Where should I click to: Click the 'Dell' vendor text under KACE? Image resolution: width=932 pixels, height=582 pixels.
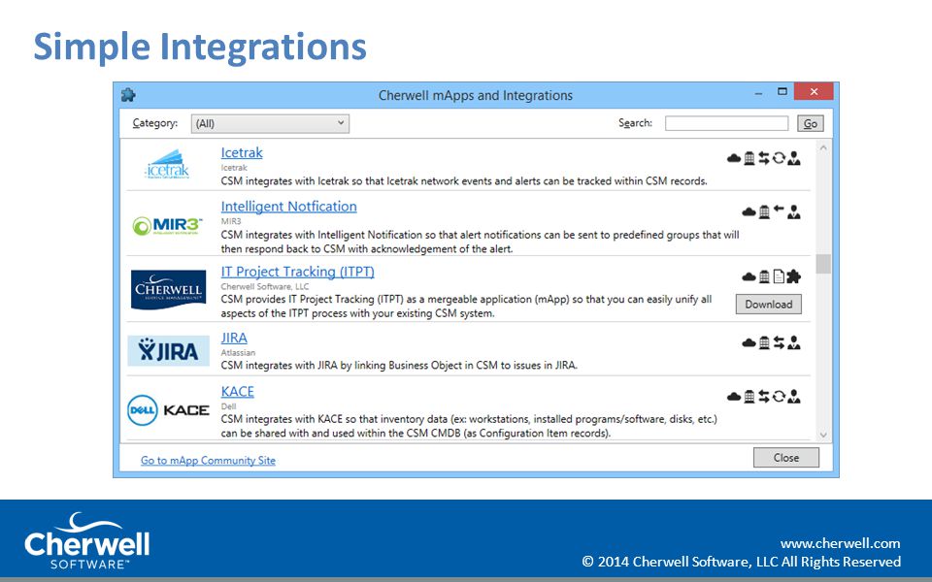[x=228, y=406]
